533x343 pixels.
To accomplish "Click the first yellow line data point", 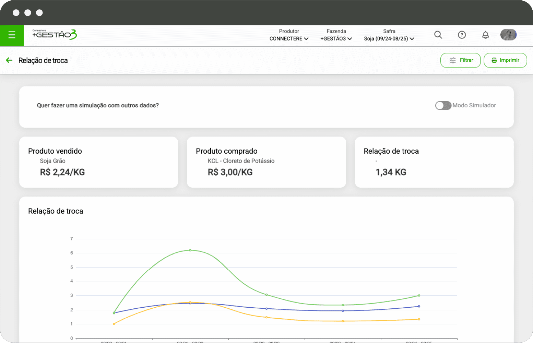I will (x=114, y=324).
